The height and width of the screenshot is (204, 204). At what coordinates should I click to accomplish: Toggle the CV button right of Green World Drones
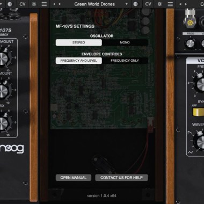click(148, 4)
